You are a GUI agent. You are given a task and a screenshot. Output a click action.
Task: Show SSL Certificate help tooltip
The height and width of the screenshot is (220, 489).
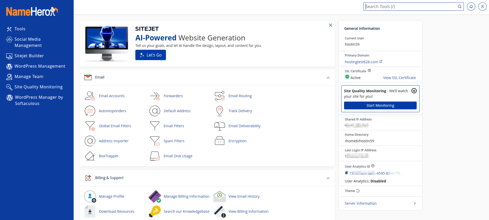pos(369,71)
